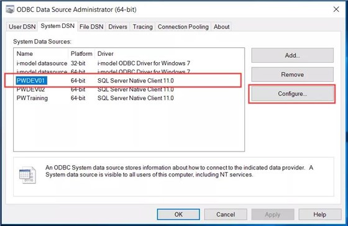Screen dimensions: 348x226
Task: Open Configure... for selected data source
Action: [292, 94]
